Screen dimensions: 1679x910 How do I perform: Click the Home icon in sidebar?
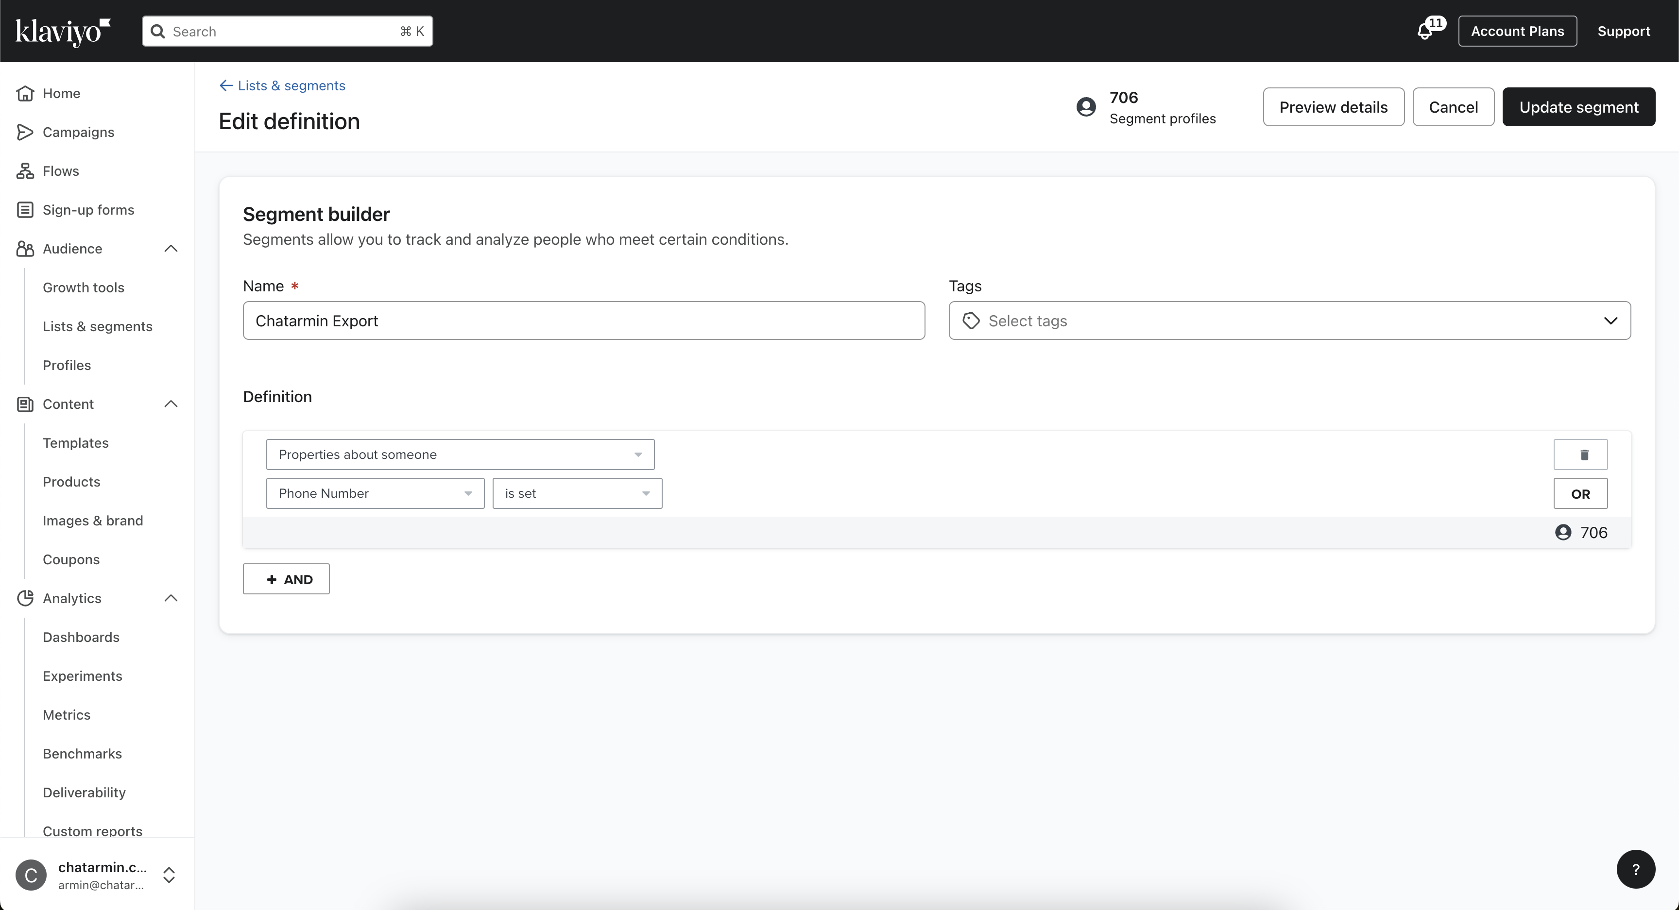(x=25, y=93)
